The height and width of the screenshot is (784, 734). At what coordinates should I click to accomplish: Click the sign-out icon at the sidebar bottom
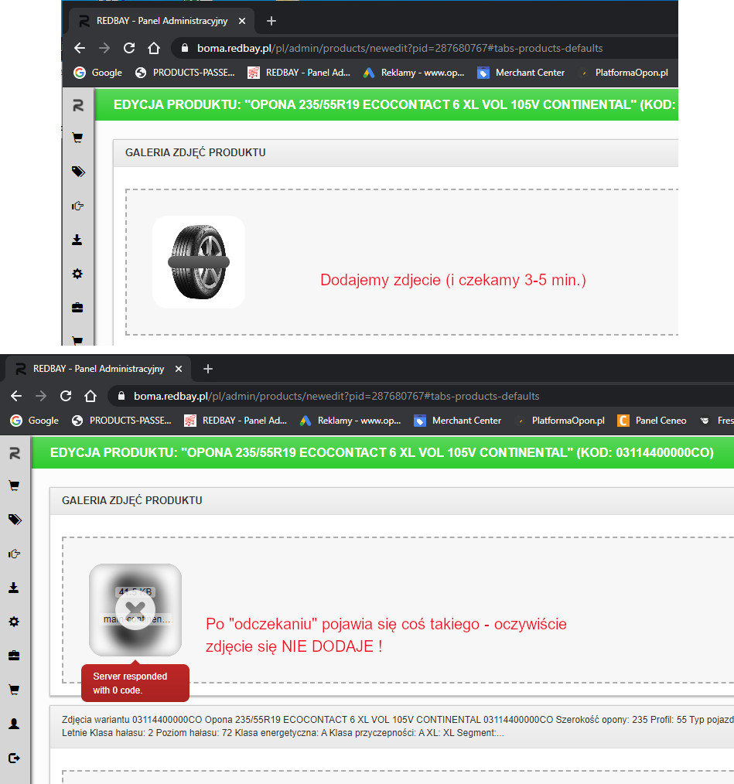[x=14, y=758]
